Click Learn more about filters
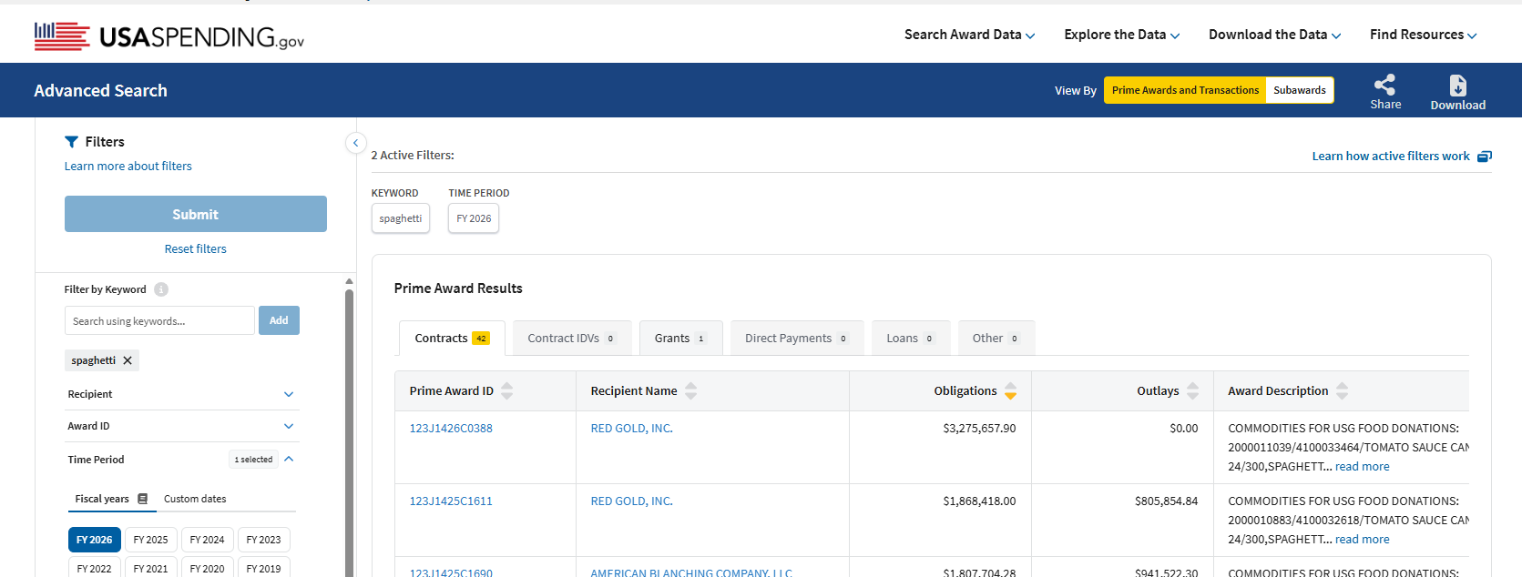 [128, 166]
